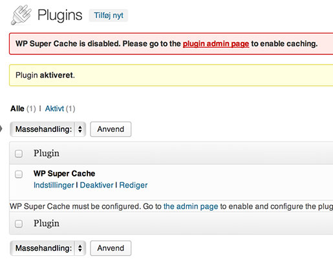Open Indstillinger for WP Super Cache

click(x=54, y=185)
